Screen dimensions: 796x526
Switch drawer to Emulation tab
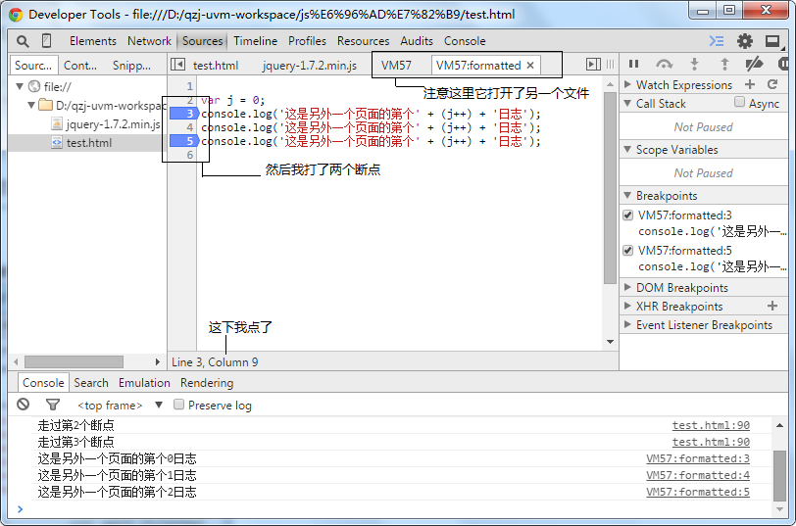(144, 383)
